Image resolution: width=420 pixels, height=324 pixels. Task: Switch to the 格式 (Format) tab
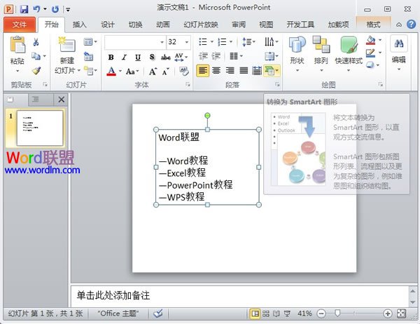pyautogui.click(x=373, y=25)
